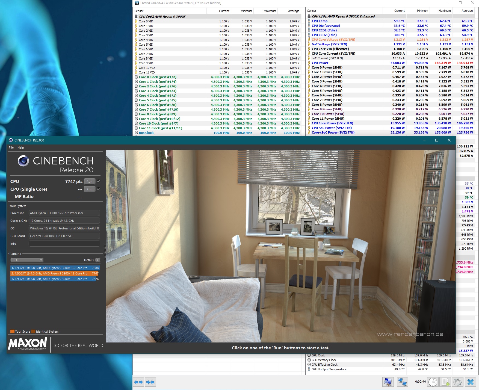Click the thermometer icon beside CPU Temp
Image resolution: width=479 pixels, height=390 pixels.
click(309, 21)
